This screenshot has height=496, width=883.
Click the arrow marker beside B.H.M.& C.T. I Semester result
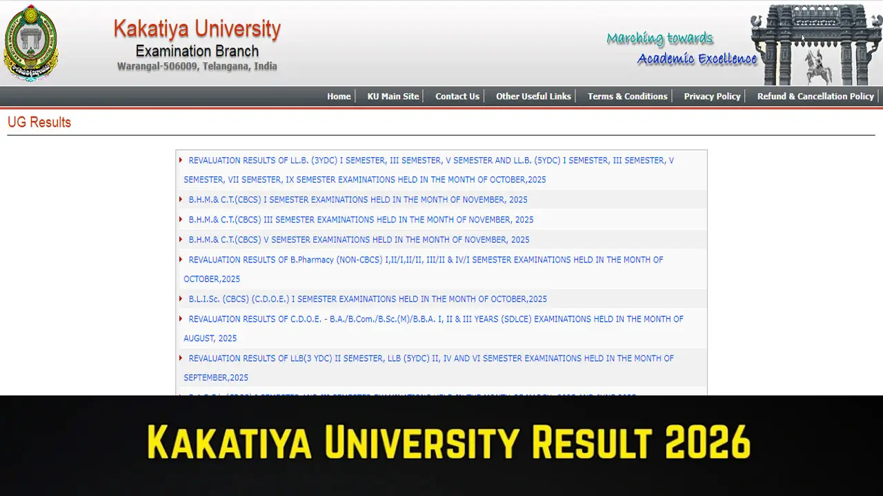click(181, 199)
